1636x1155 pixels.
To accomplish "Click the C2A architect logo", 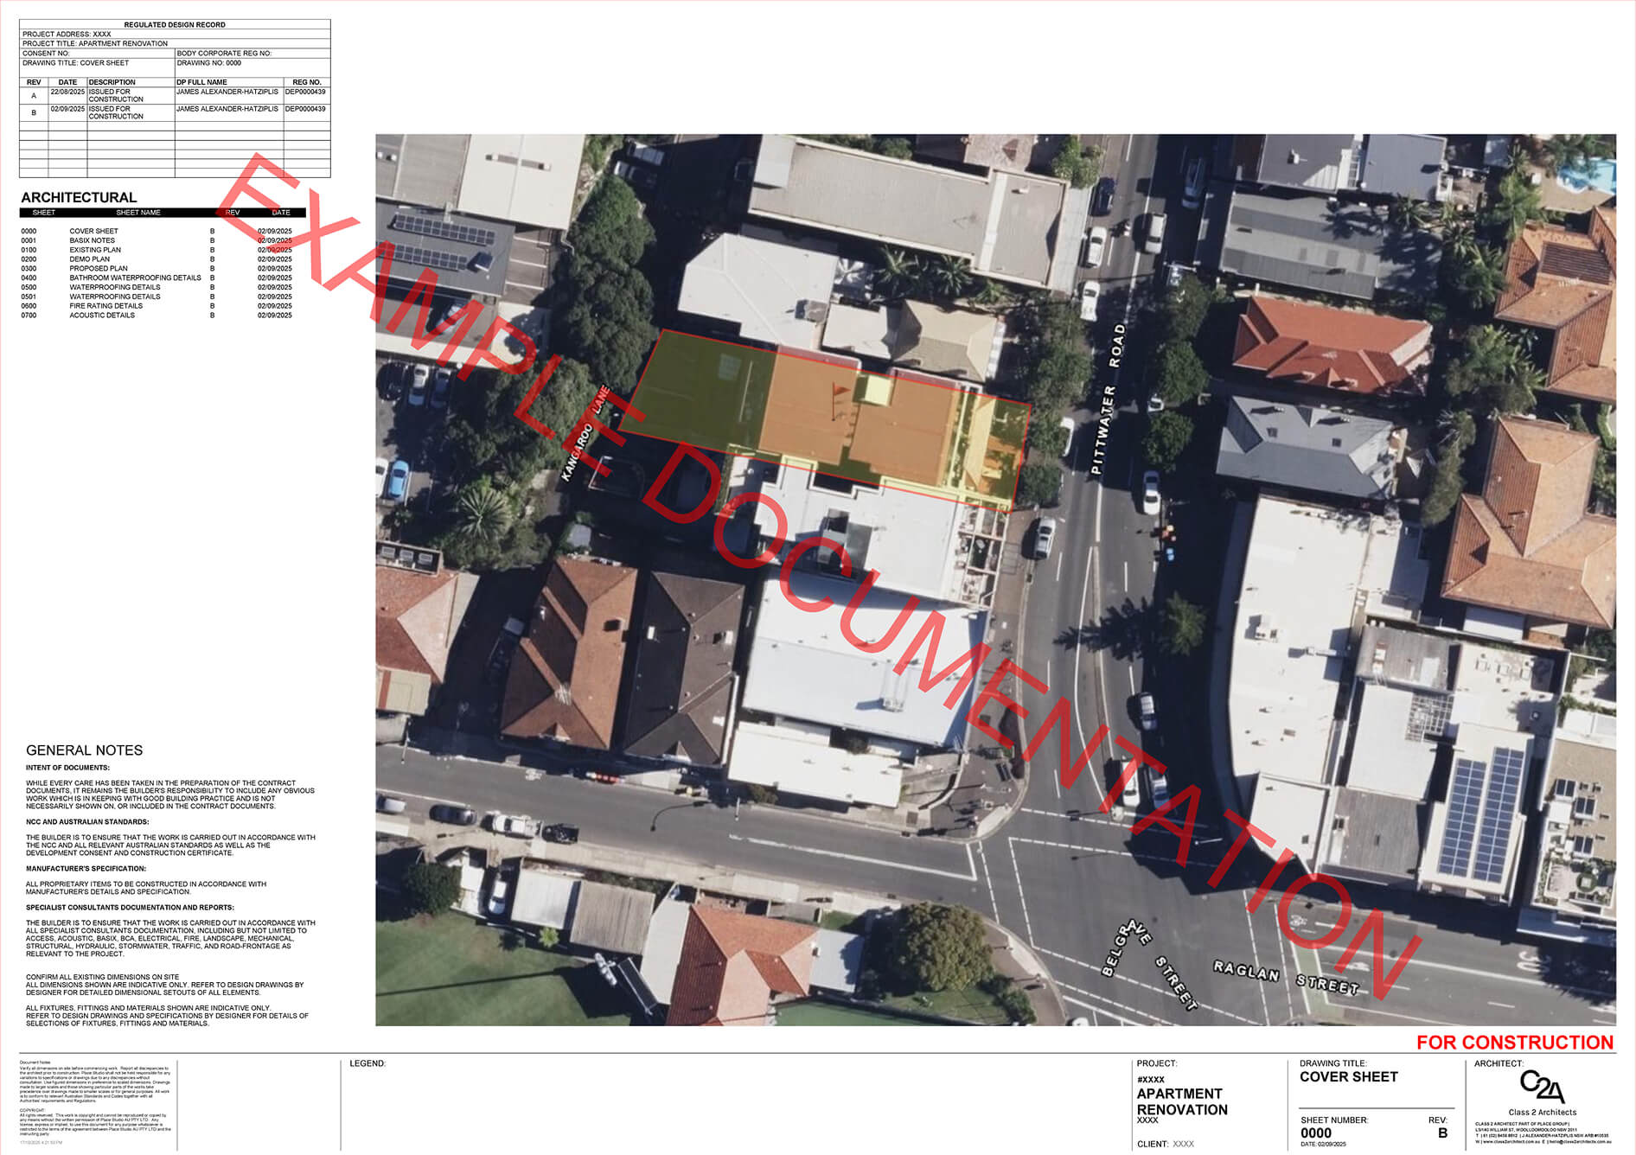I will 1542,1087.
